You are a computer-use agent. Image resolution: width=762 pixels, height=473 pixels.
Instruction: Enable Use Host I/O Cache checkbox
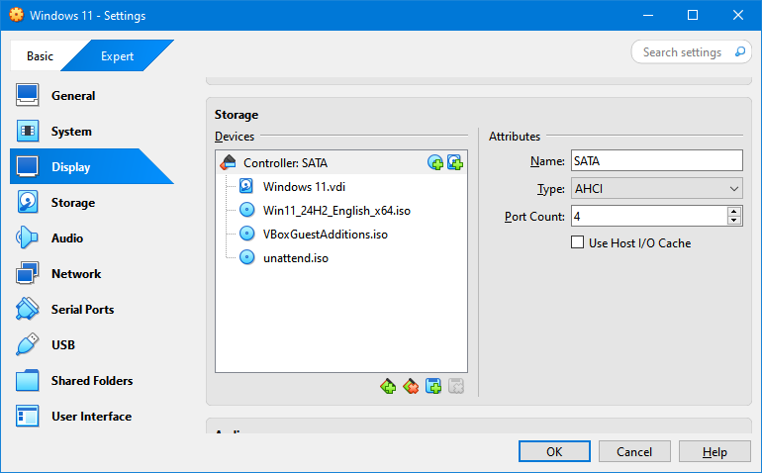click(577, 242)
